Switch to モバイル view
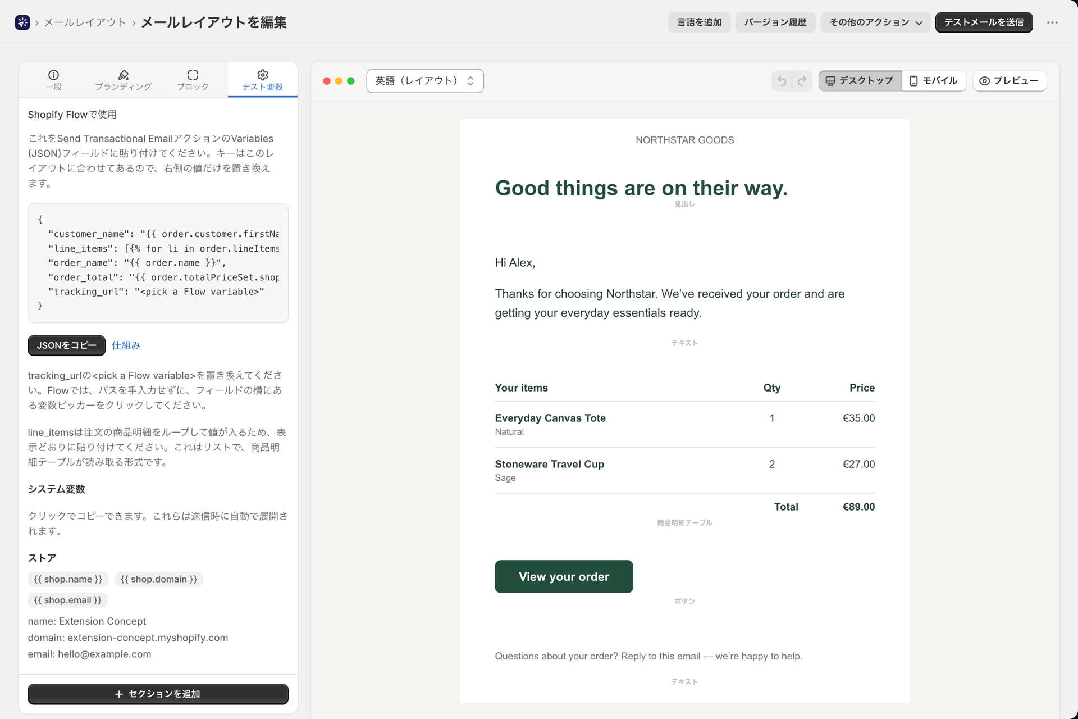 coord(934,81)
